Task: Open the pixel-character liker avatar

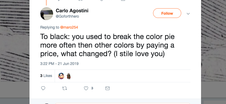Action: [x=69, y=76]
